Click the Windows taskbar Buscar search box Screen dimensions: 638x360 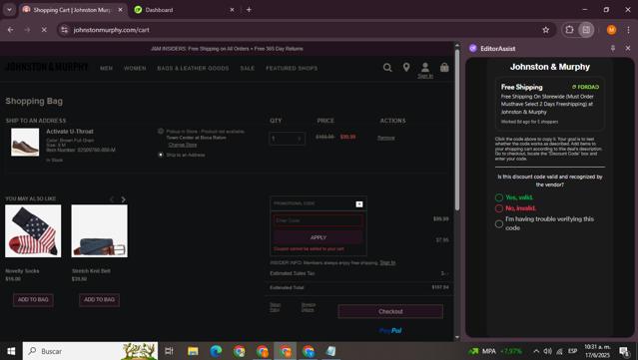tap(90, 351)
